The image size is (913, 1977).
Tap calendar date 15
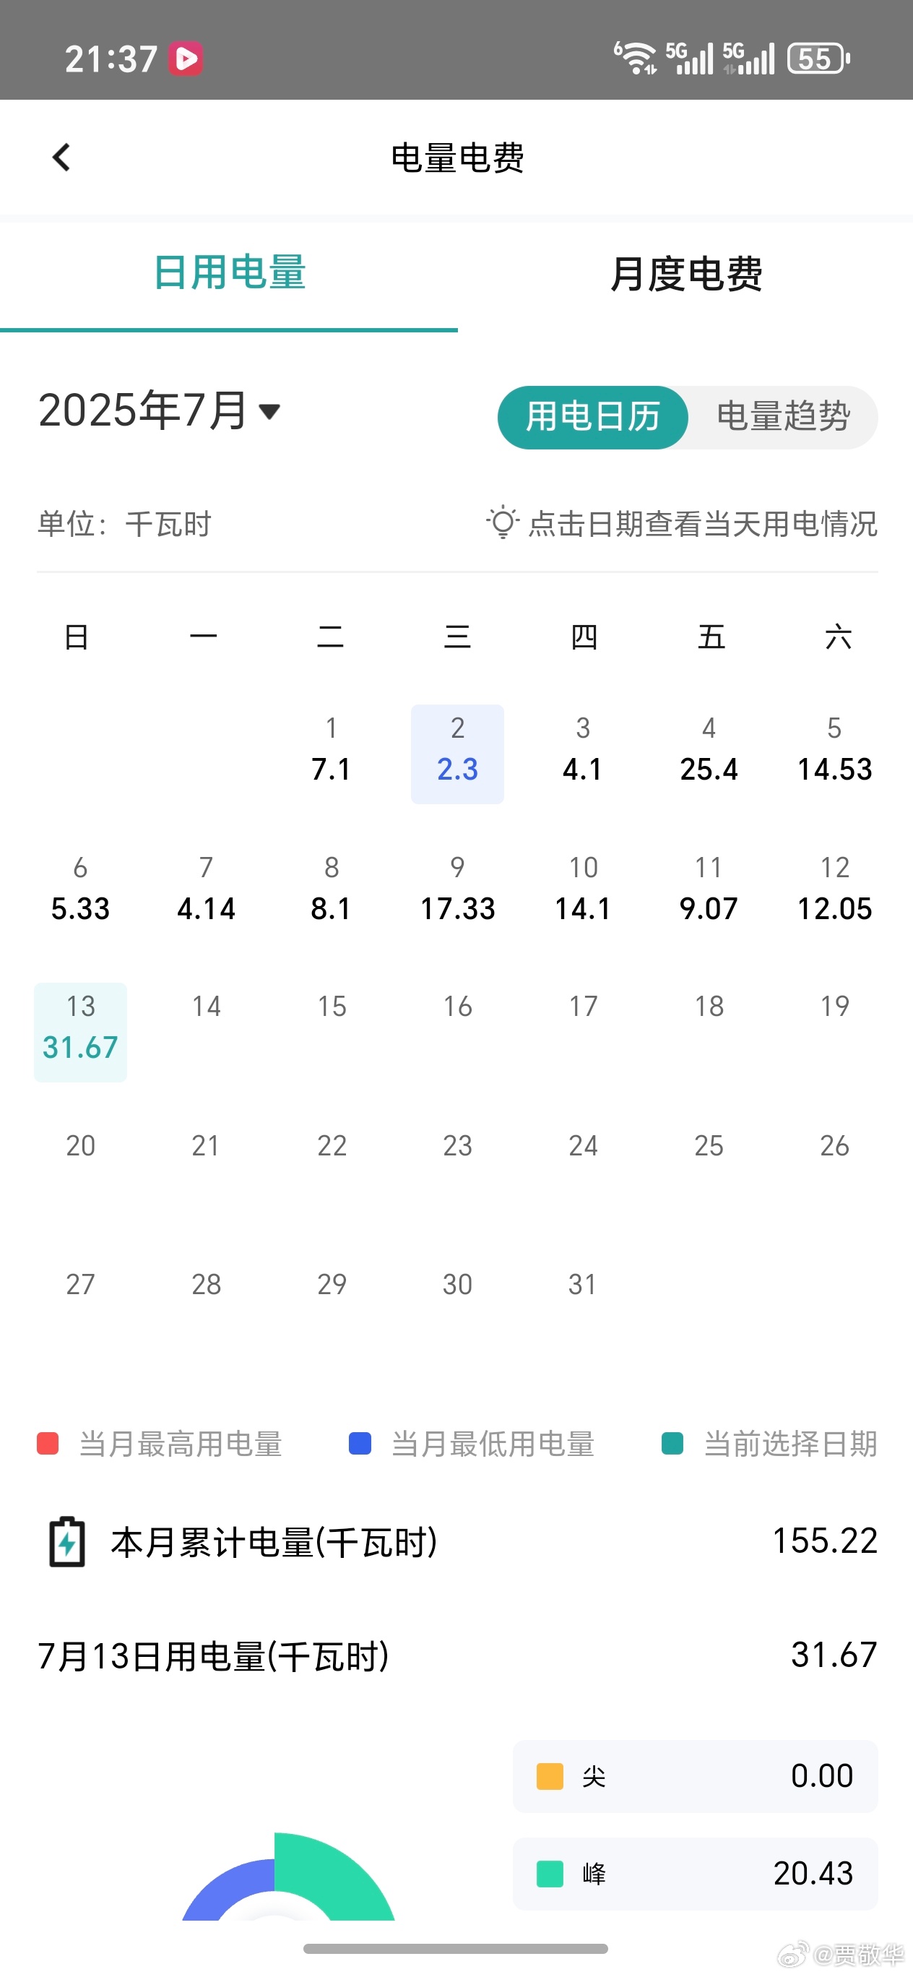(x=332, y=1006)
